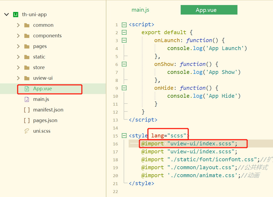The image size is (273, 197).
Task: Fold the onShow function on line 6
Action: tap(124, 64)
